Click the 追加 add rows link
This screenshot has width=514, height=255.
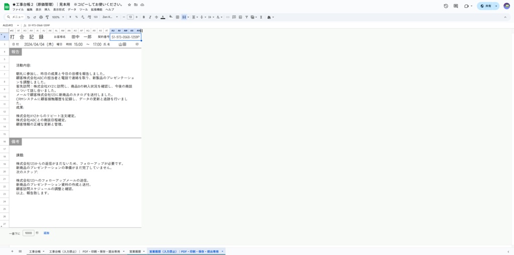pyautogui.click(x=46, y=233)
